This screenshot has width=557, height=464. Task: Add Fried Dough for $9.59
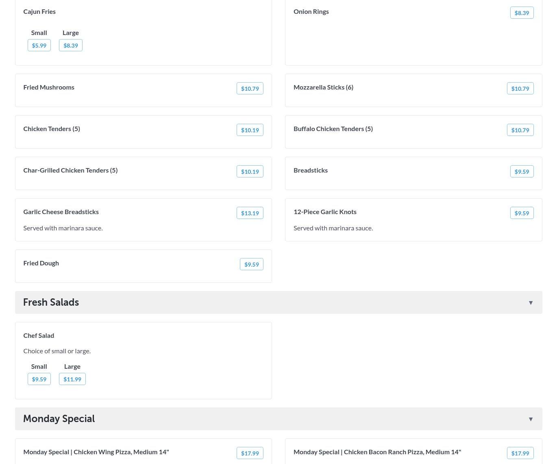click(x=251, y=264)
